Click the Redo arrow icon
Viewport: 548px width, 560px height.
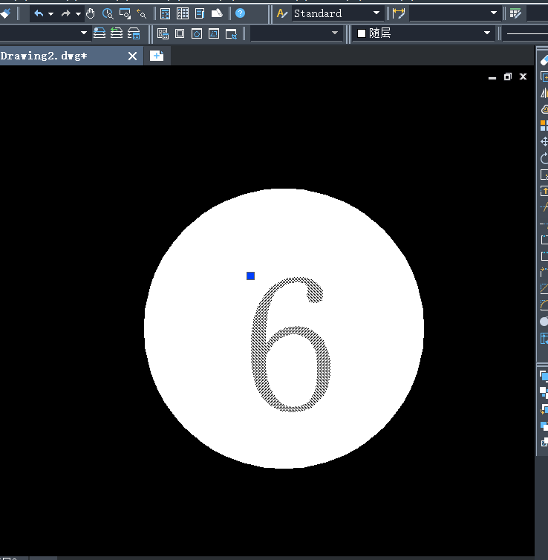66,14
